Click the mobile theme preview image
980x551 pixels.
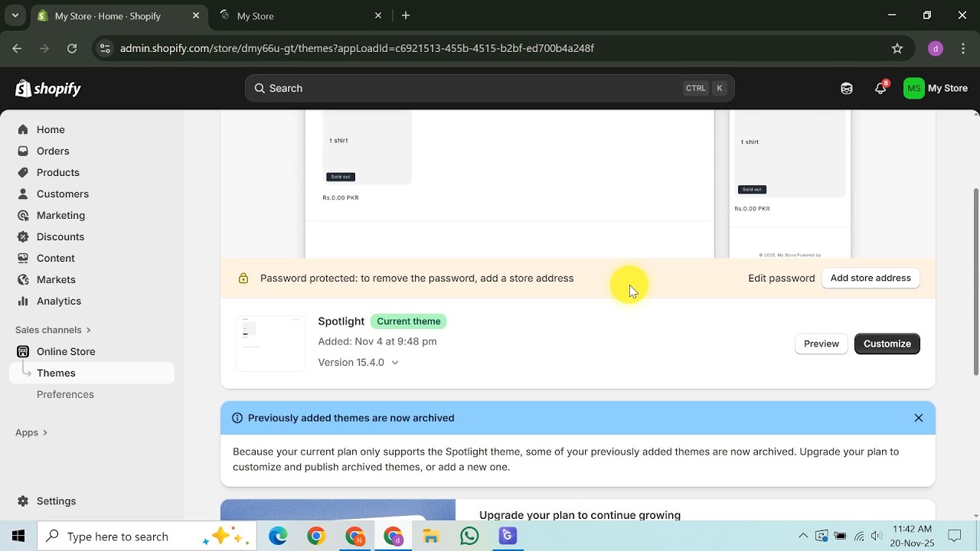click(x=790, y=184)
